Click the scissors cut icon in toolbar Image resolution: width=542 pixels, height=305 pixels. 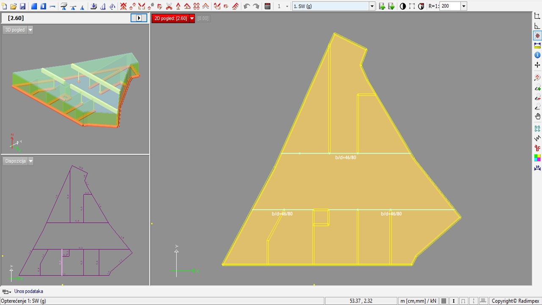point(169,6)
